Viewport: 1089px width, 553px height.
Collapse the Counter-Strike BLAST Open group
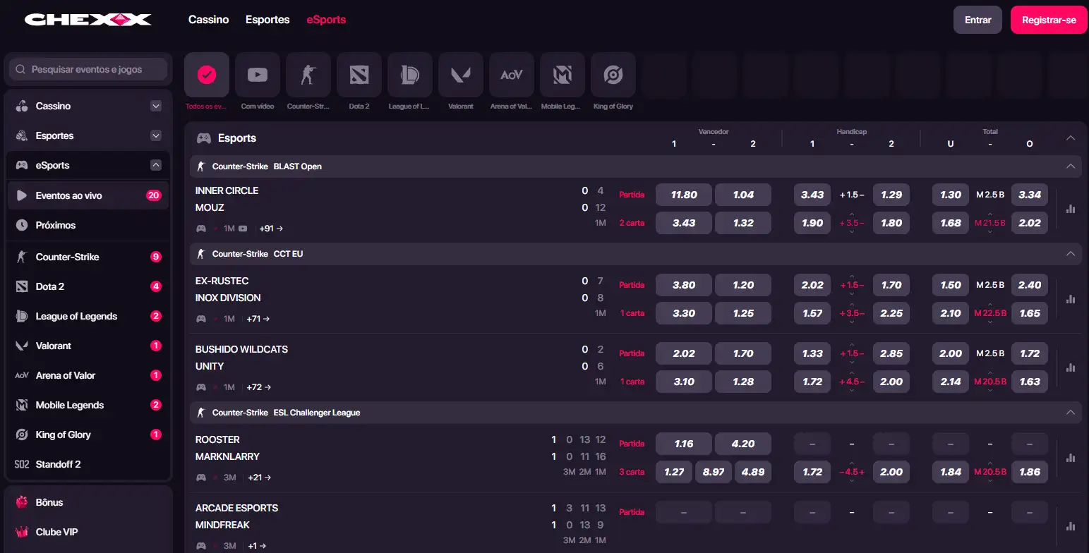click(1071, 166)
